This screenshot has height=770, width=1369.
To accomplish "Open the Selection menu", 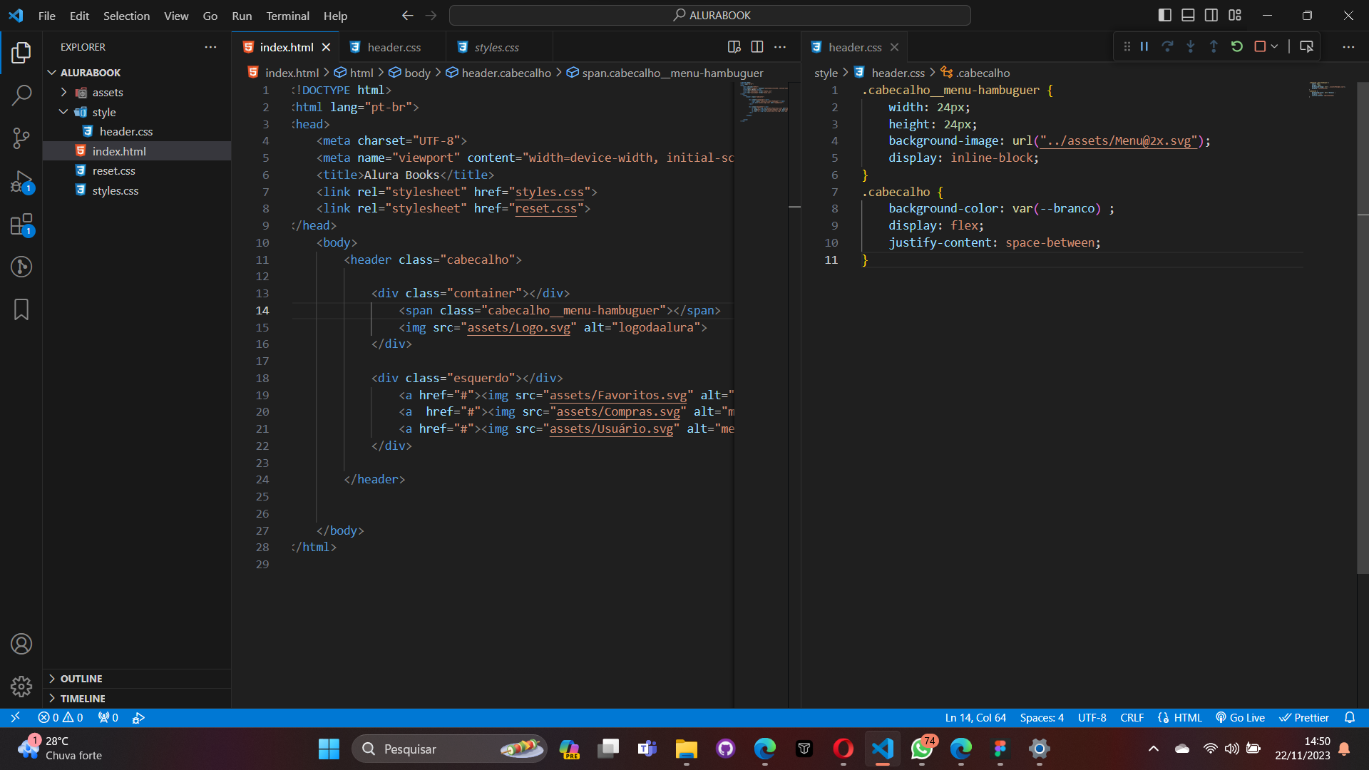I will tap(126, 16).
